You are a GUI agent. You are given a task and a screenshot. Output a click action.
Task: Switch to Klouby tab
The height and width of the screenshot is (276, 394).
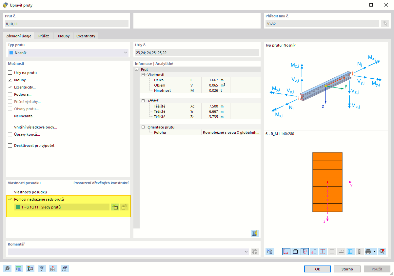[64, 36]
